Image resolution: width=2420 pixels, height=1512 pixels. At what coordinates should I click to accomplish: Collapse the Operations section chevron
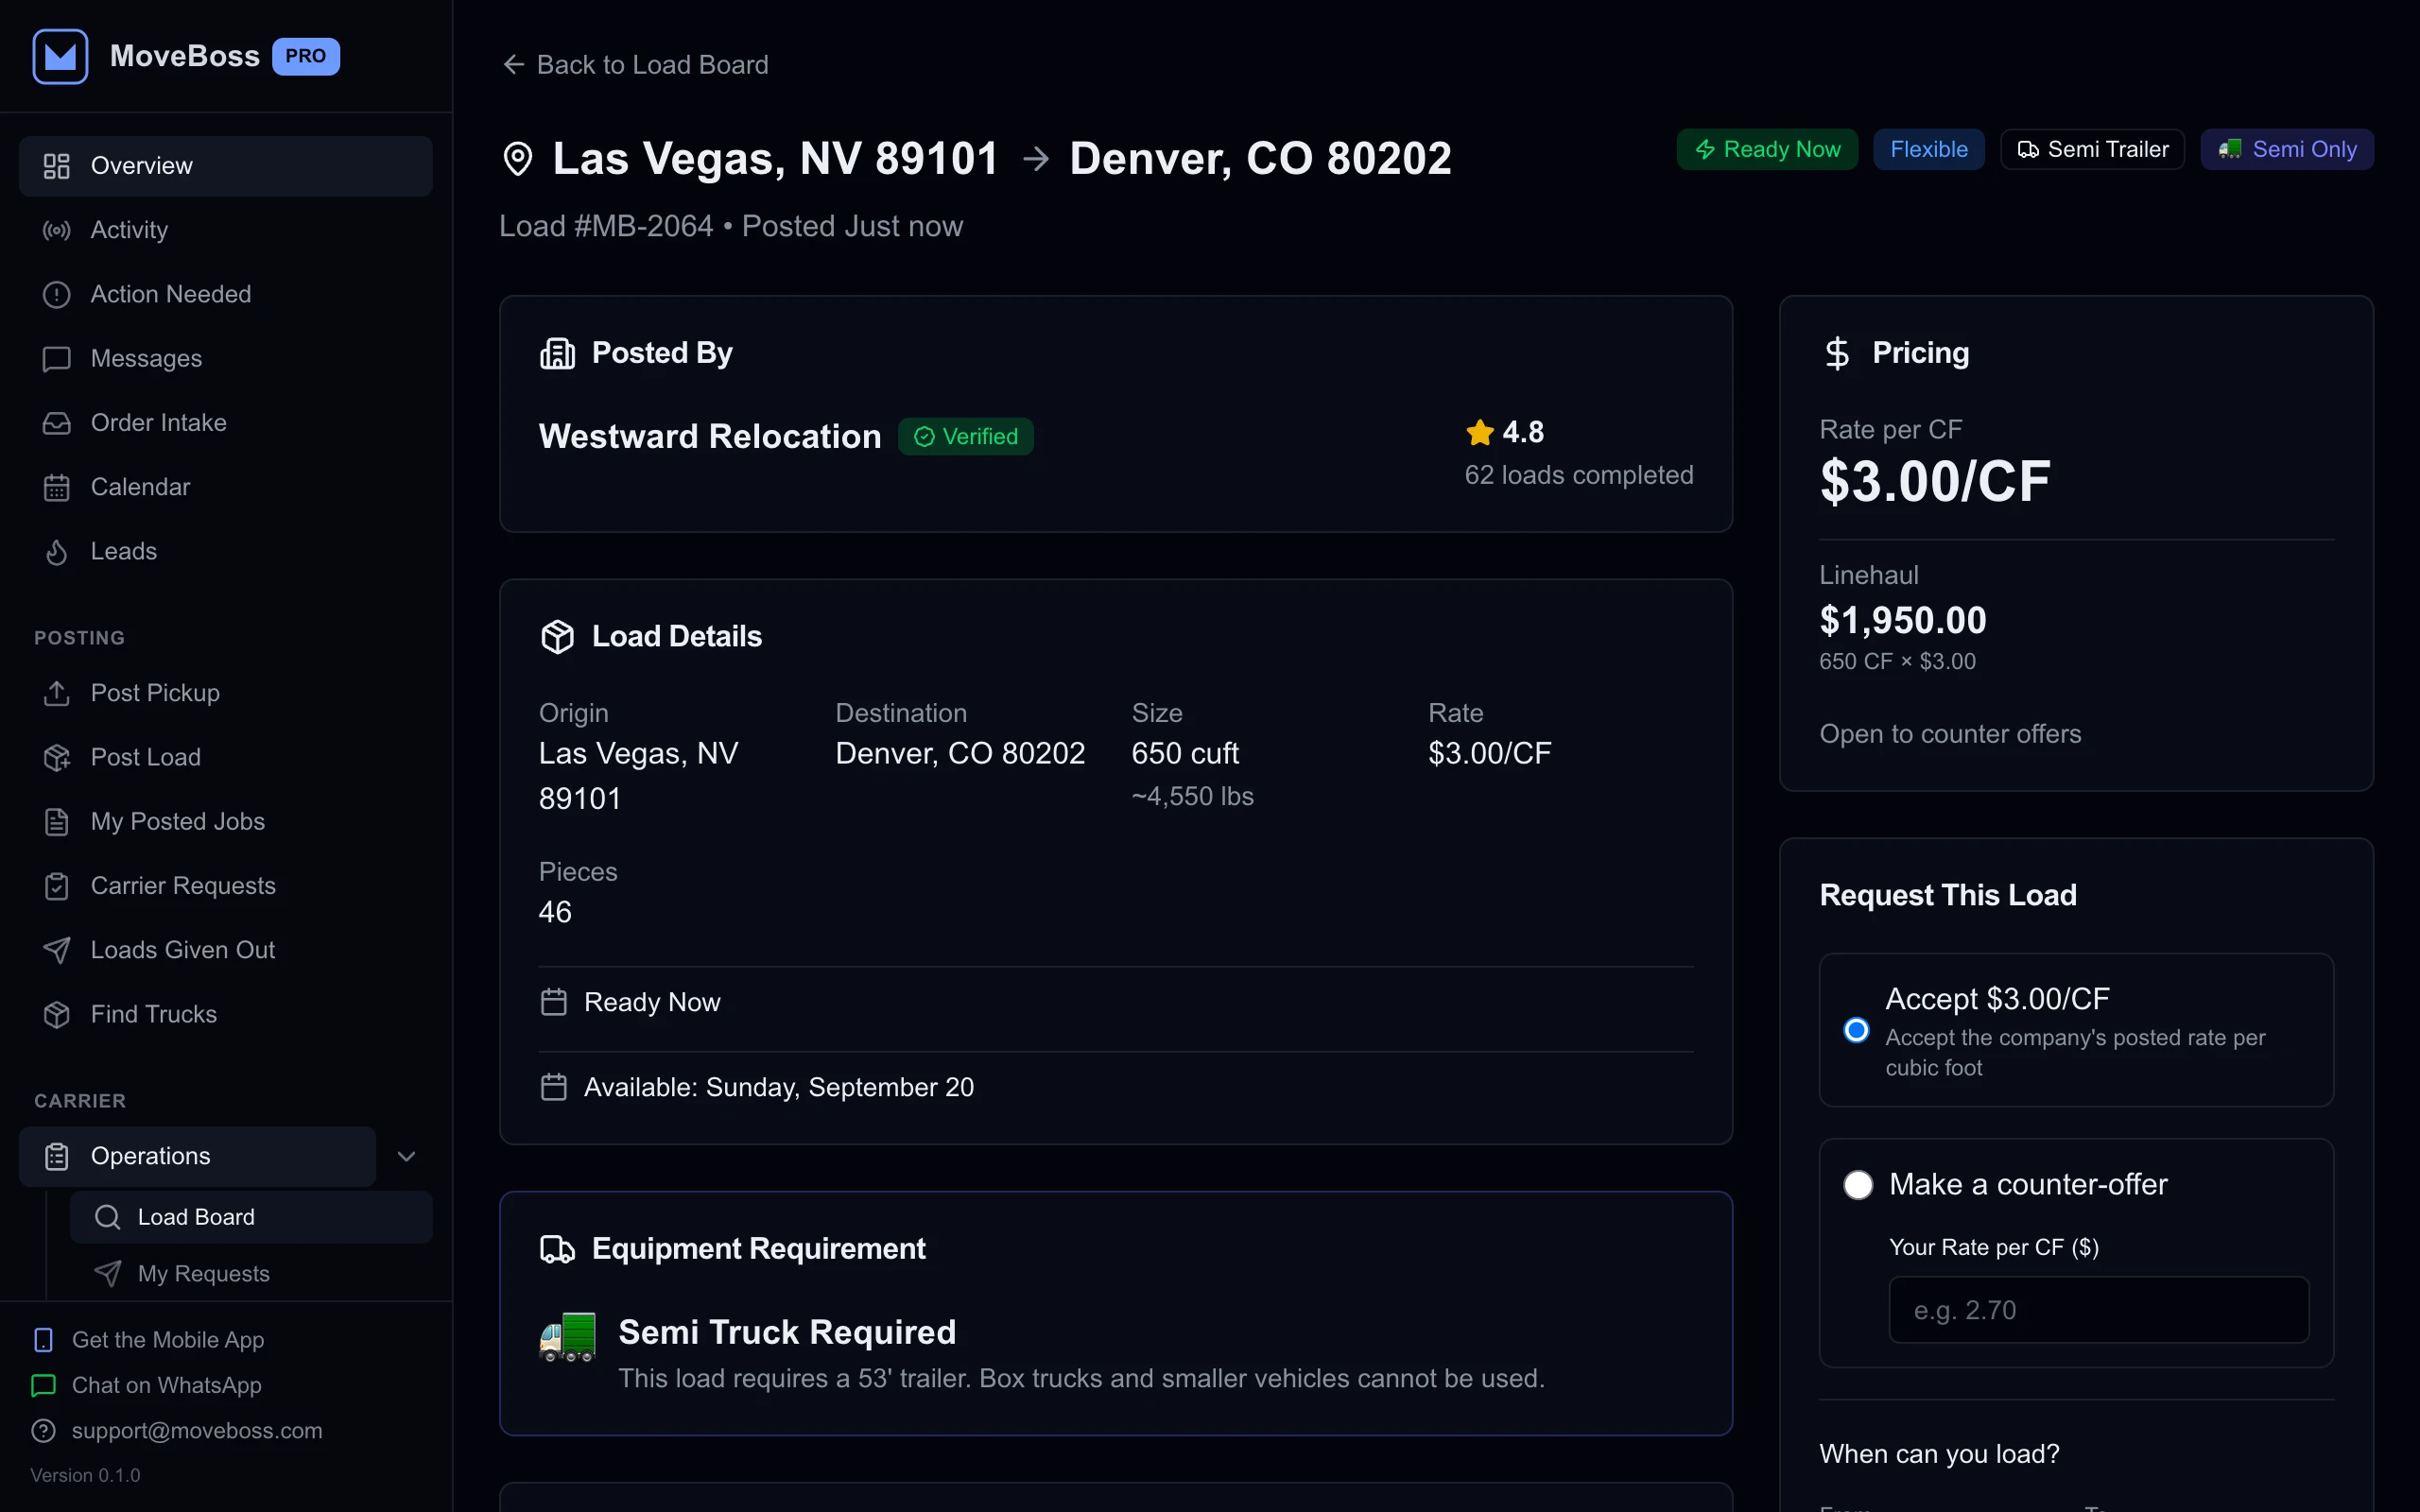[x=406, y=1156]
